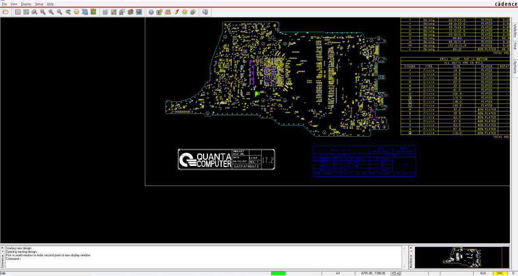Open the Setup menu
Screen dimensions: 518x276
pyautogui.click(x=39, y=4)
